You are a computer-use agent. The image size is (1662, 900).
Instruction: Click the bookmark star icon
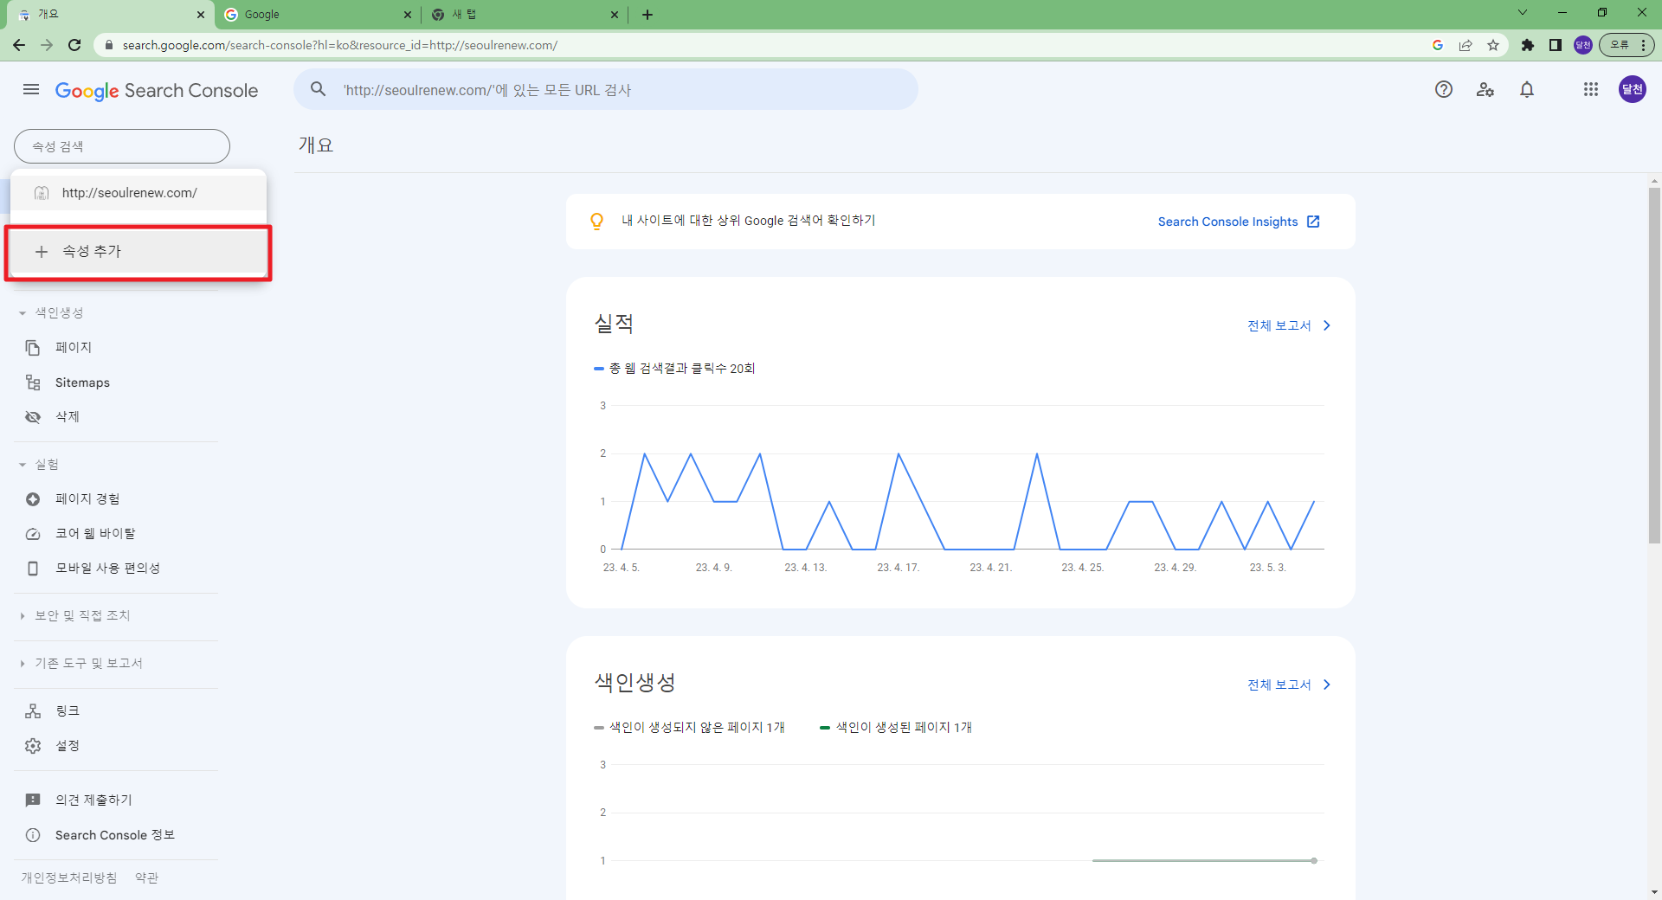click(1493, 45)
